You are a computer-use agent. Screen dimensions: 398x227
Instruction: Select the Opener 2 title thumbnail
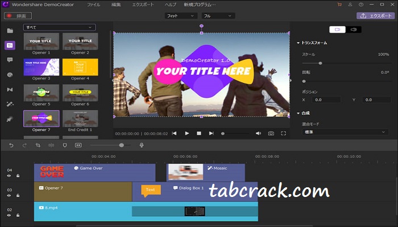(x=80, y=41)
